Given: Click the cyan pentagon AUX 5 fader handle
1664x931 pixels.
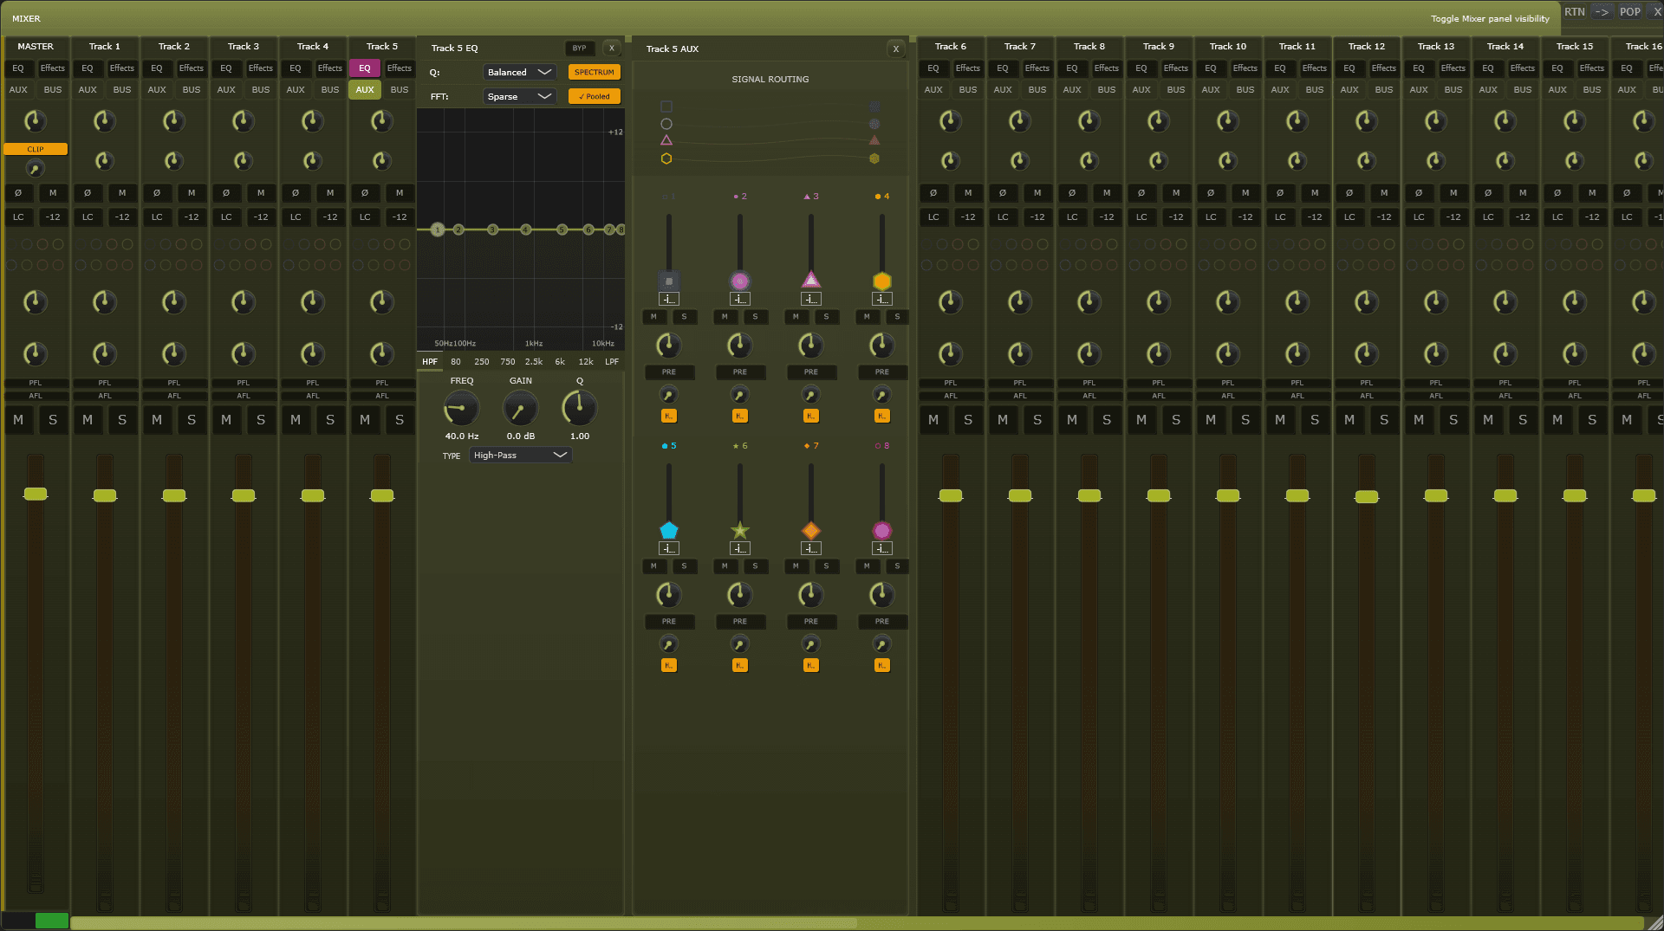Looking at the screenshot, I should coord(668,531).
